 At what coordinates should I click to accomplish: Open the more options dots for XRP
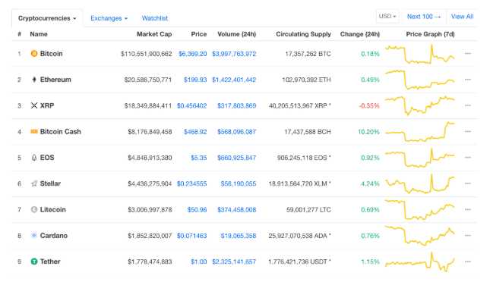click(467, 105)
